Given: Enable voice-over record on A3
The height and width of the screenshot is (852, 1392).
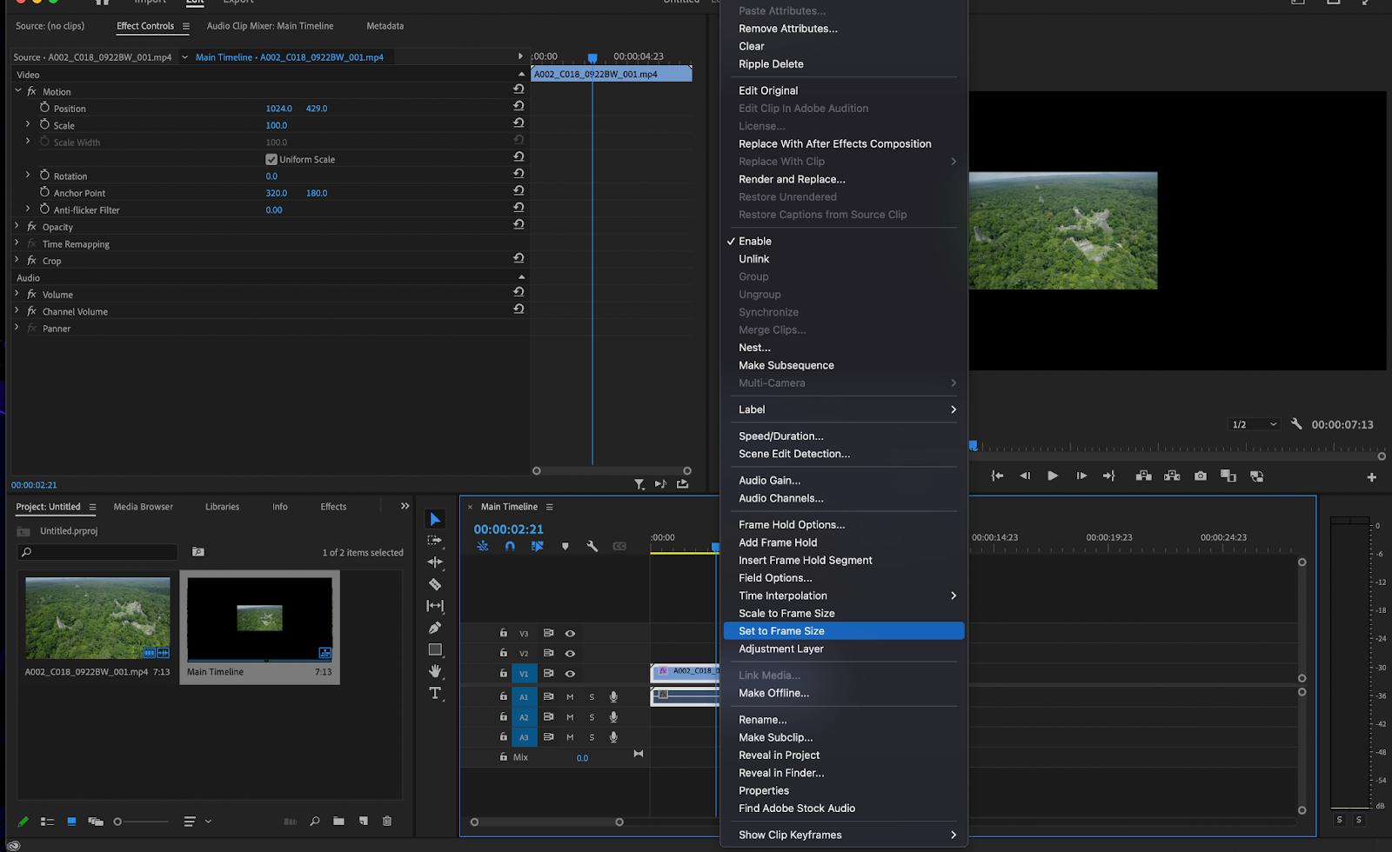Looking at the screenshot, I should (x=613, y=737).
